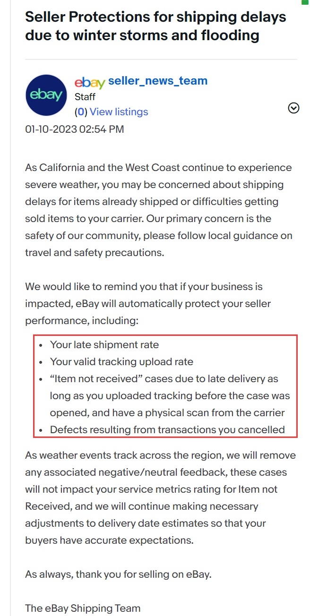Click the "Item not received" cases bullet
This screenshot has height=616, width=310.
(x=170, y=396)
